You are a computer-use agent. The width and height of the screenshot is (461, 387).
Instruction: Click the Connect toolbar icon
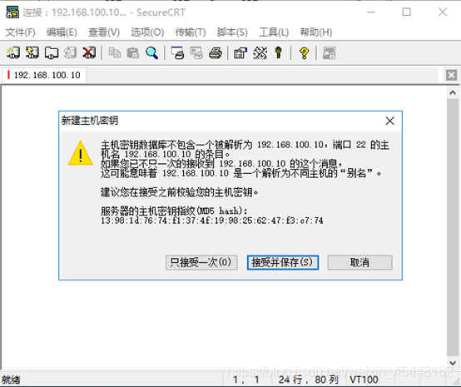[13, 53]
